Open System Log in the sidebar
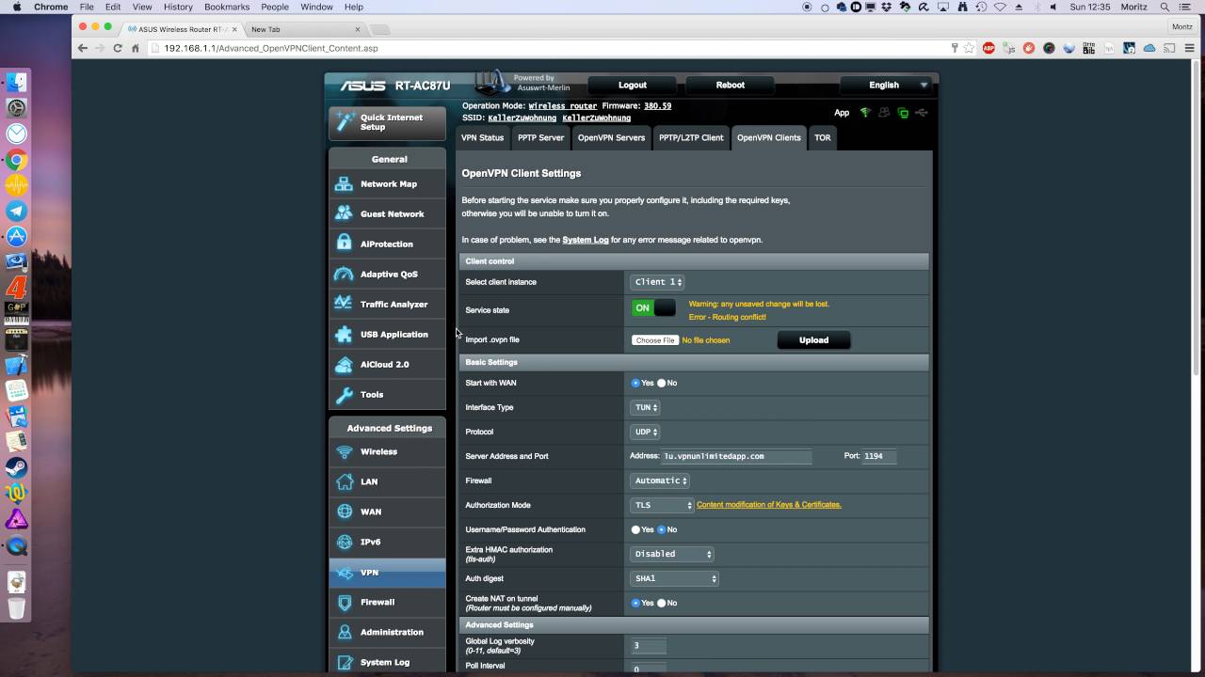The image size is (1205, 677). tap(387, 663)
